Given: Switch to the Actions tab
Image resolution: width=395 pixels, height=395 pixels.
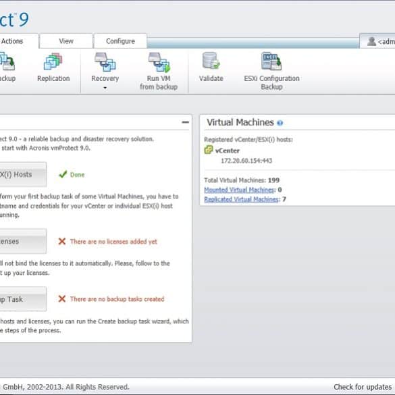Looking at the screenshot, I should pos(19,41).
